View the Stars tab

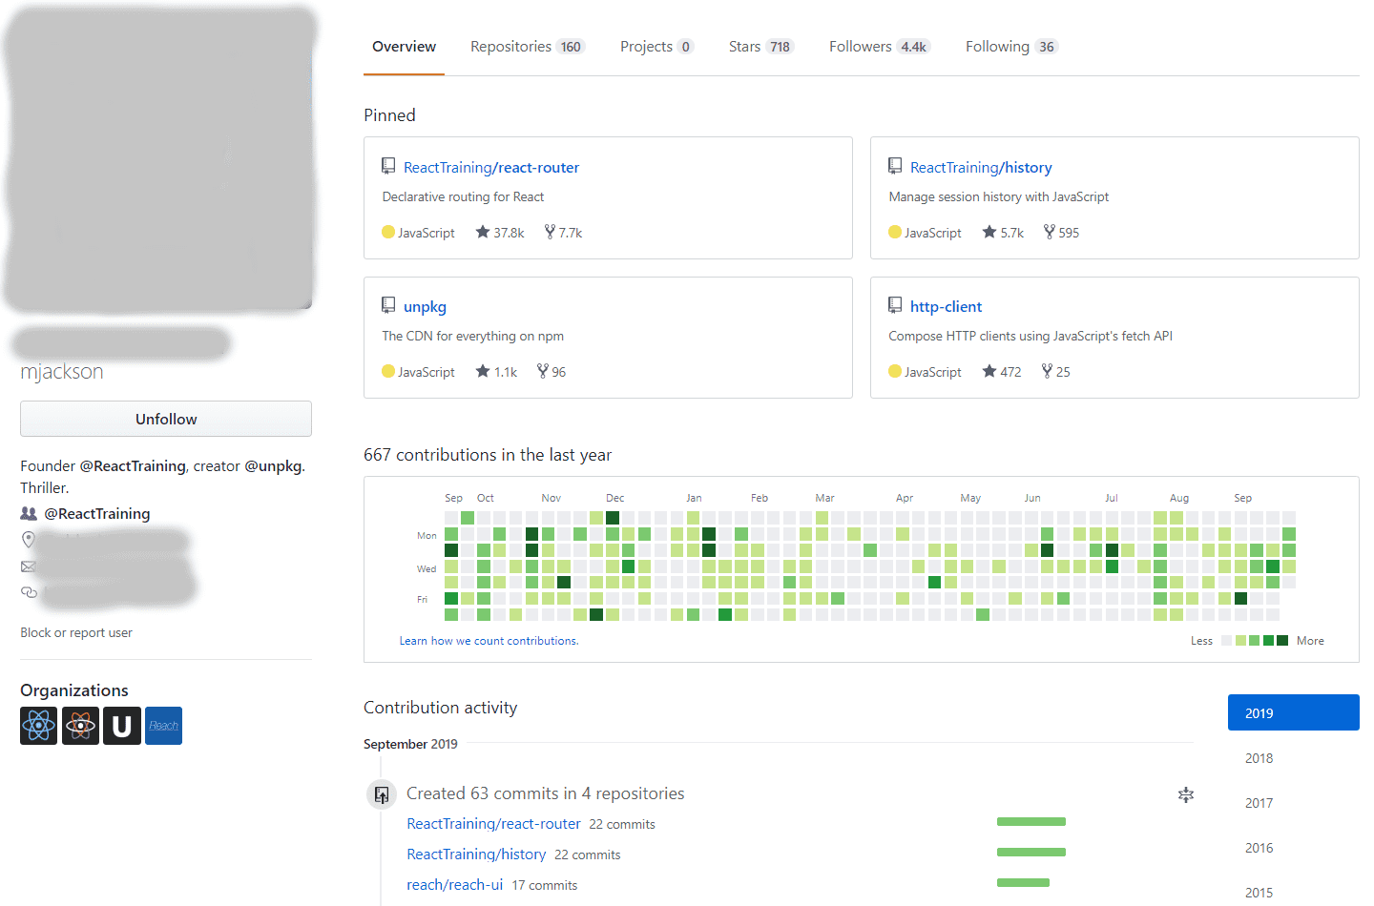(760, 47)
